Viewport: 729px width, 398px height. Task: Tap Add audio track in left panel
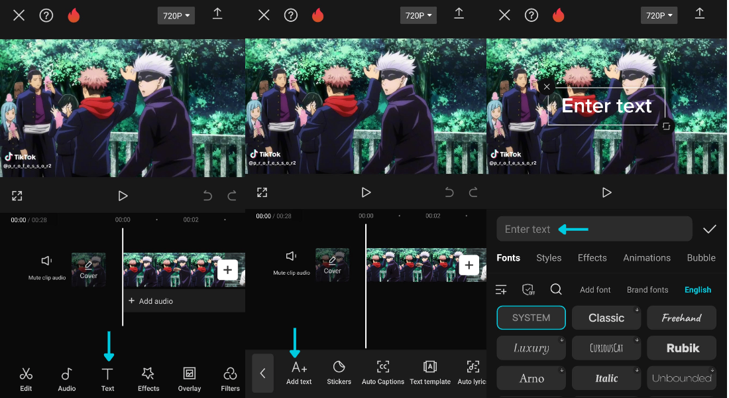(x=184, y=300)
